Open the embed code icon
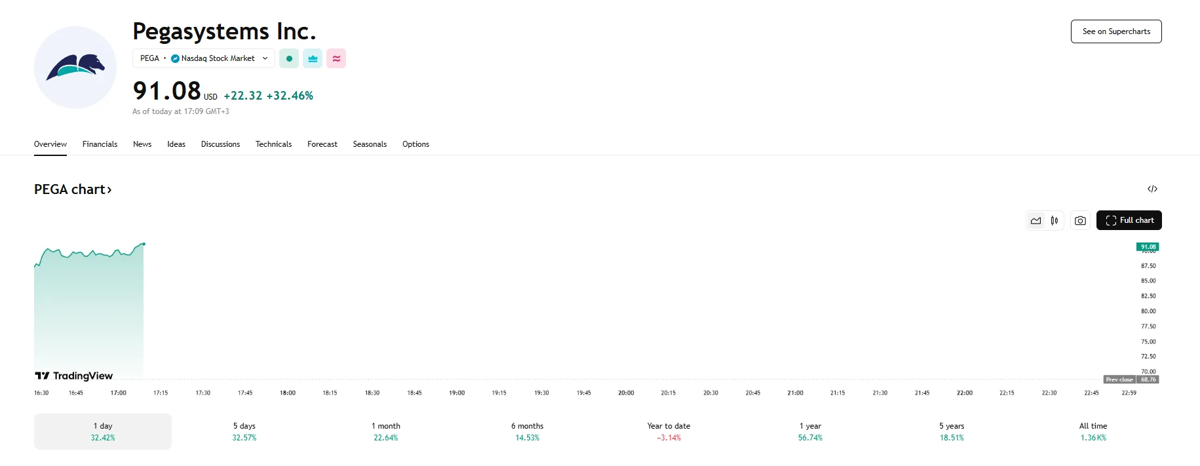This screenshot has height=466, width=1200. coord(1152,189)
